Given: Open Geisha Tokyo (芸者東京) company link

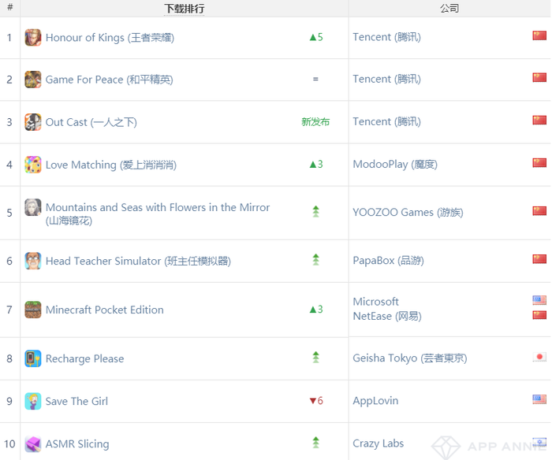Looking at the screenshot, I should coord(410,358).
